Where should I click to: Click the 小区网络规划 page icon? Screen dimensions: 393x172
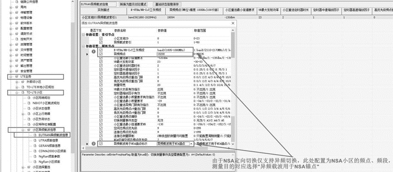click(x=29, y=98)
